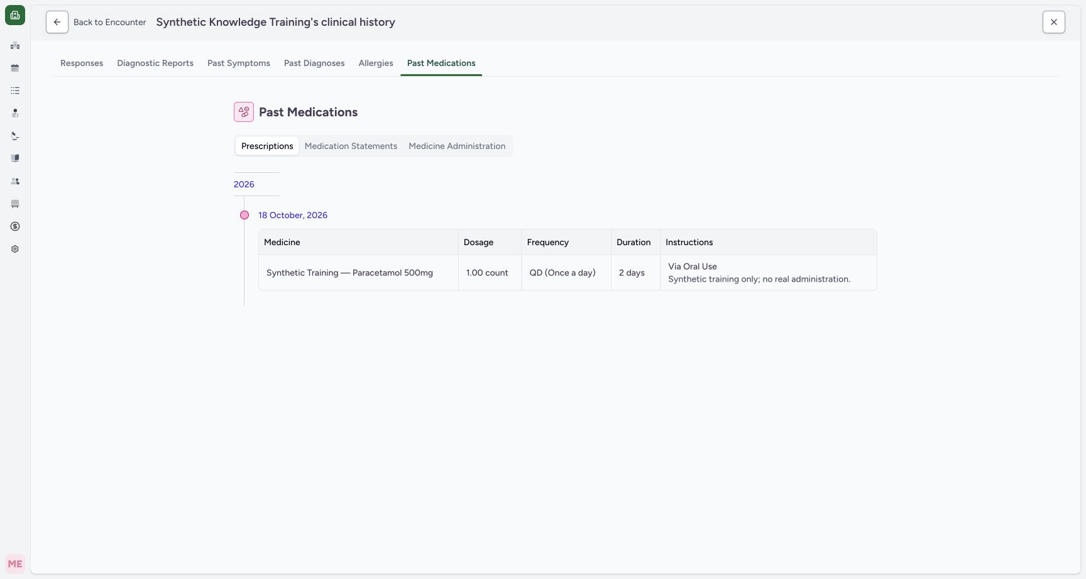Switch to the Diagnostic Reports tab
This screenshot has height=579, width=1086.
coord(155,63)
